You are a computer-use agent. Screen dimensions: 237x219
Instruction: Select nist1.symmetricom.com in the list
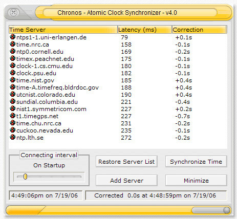point(51,109)
